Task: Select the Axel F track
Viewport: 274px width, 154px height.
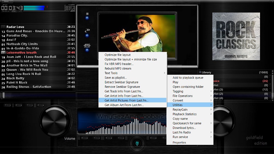Action: 38,40
